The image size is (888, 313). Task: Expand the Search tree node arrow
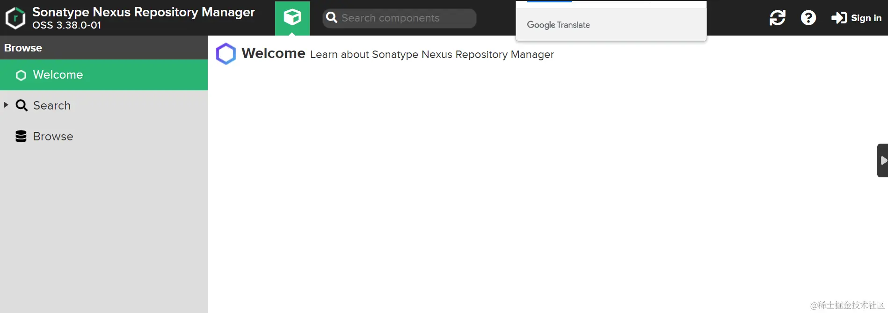(x=6, y=105)
